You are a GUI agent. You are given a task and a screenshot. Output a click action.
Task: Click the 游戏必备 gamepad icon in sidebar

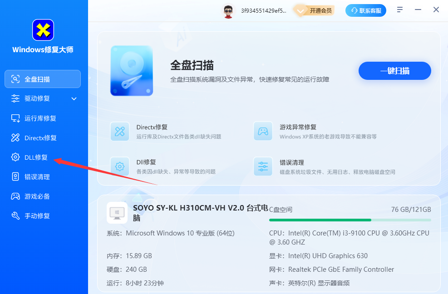tap(15, 196)
